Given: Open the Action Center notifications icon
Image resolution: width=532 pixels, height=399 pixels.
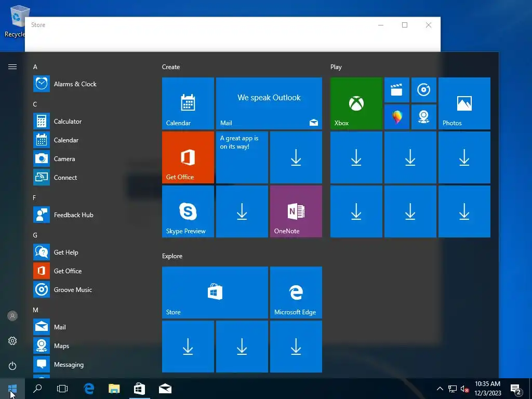Looking at the screenshot, I should (516, 389).
